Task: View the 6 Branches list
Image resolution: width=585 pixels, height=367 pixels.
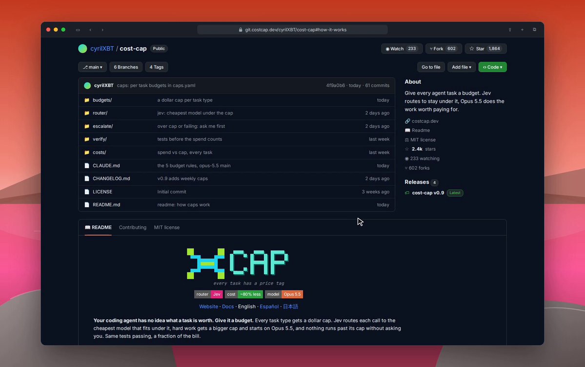Action: [x=126, y=67]
